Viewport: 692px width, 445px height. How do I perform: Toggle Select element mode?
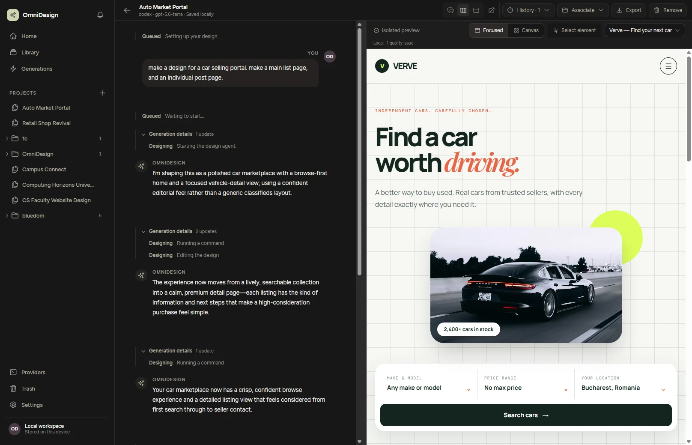[575, 30]
